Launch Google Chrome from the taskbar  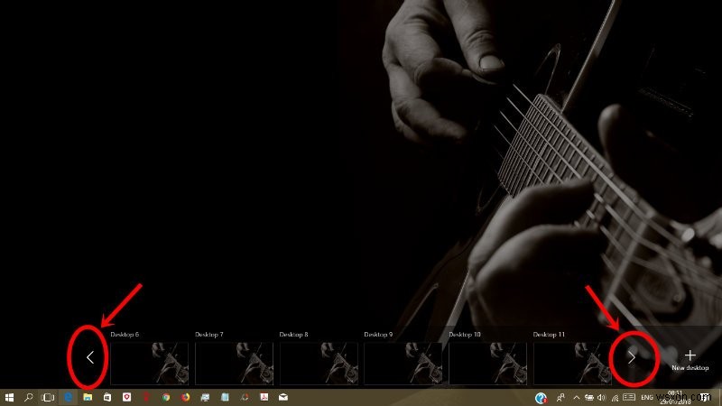pyautogui.click(x=166, y=397)
